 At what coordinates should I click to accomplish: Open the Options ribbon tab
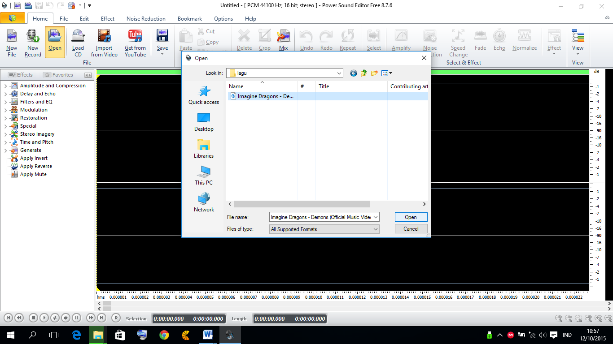pyautogui.click(x=223, y=19)
